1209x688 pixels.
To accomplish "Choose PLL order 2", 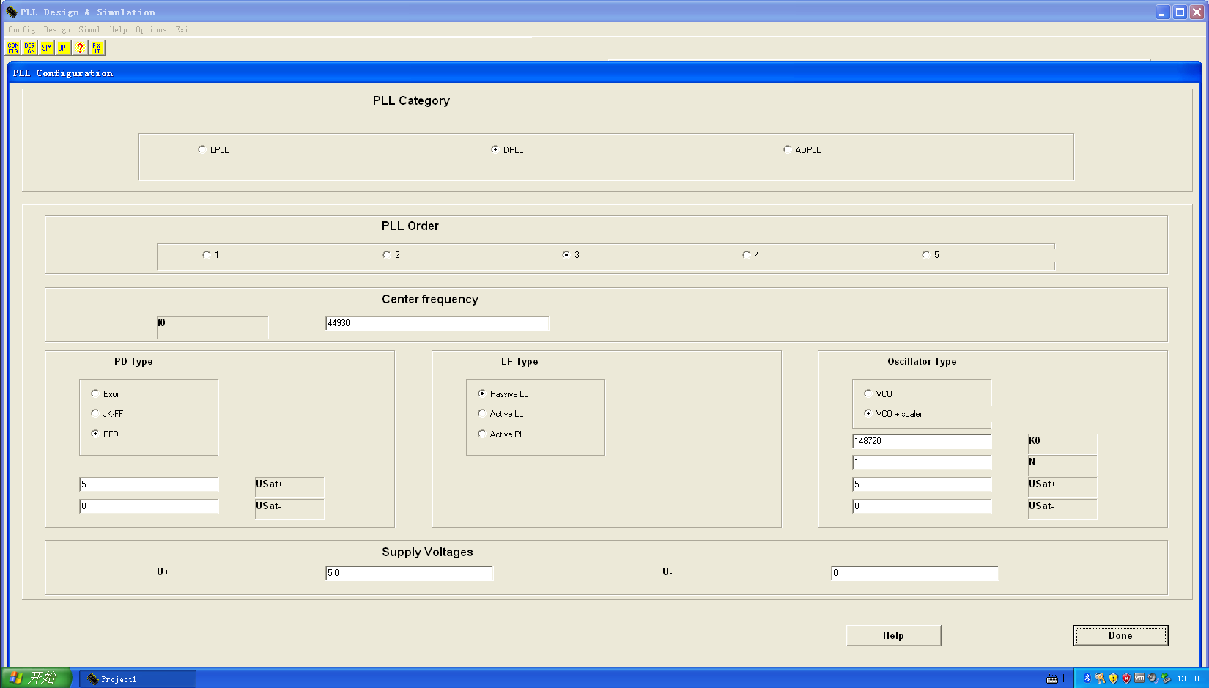I will pos(387,255).
